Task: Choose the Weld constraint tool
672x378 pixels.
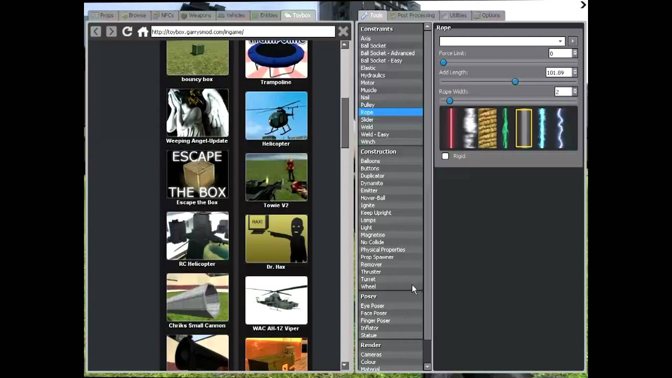Action: click(x=367, y=127)
